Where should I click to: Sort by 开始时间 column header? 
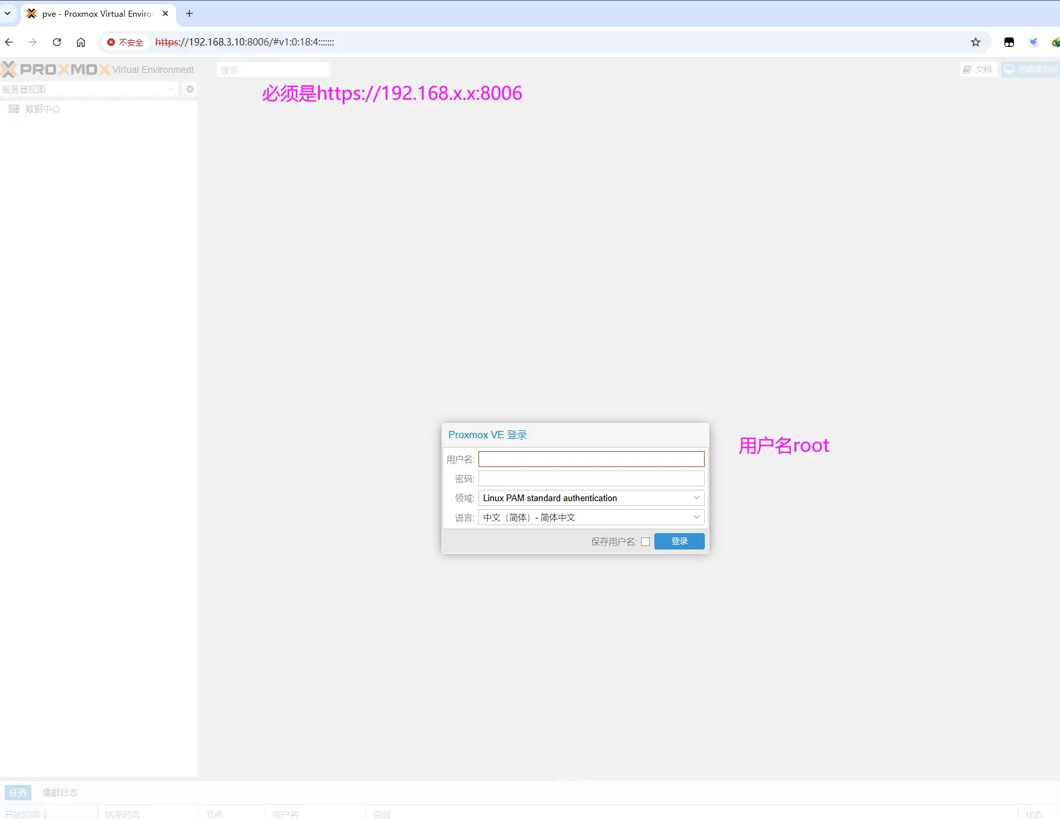pos(49,814)
